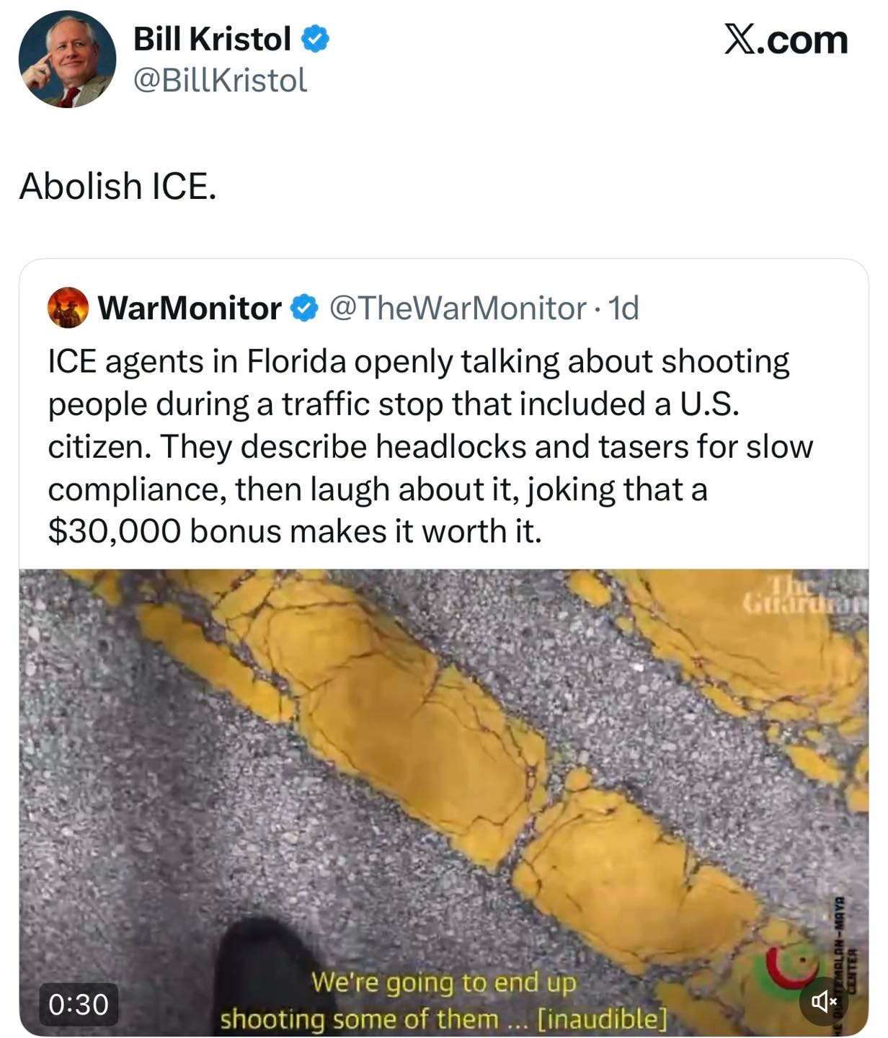Open quoted tweet text about ICE agents
The height and width of the screenshot is (1038, 888).
(430, 446)
